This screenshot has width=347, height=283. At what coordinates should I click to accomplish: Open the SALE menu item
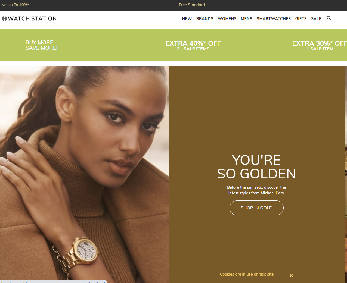[x=316, y=19]
